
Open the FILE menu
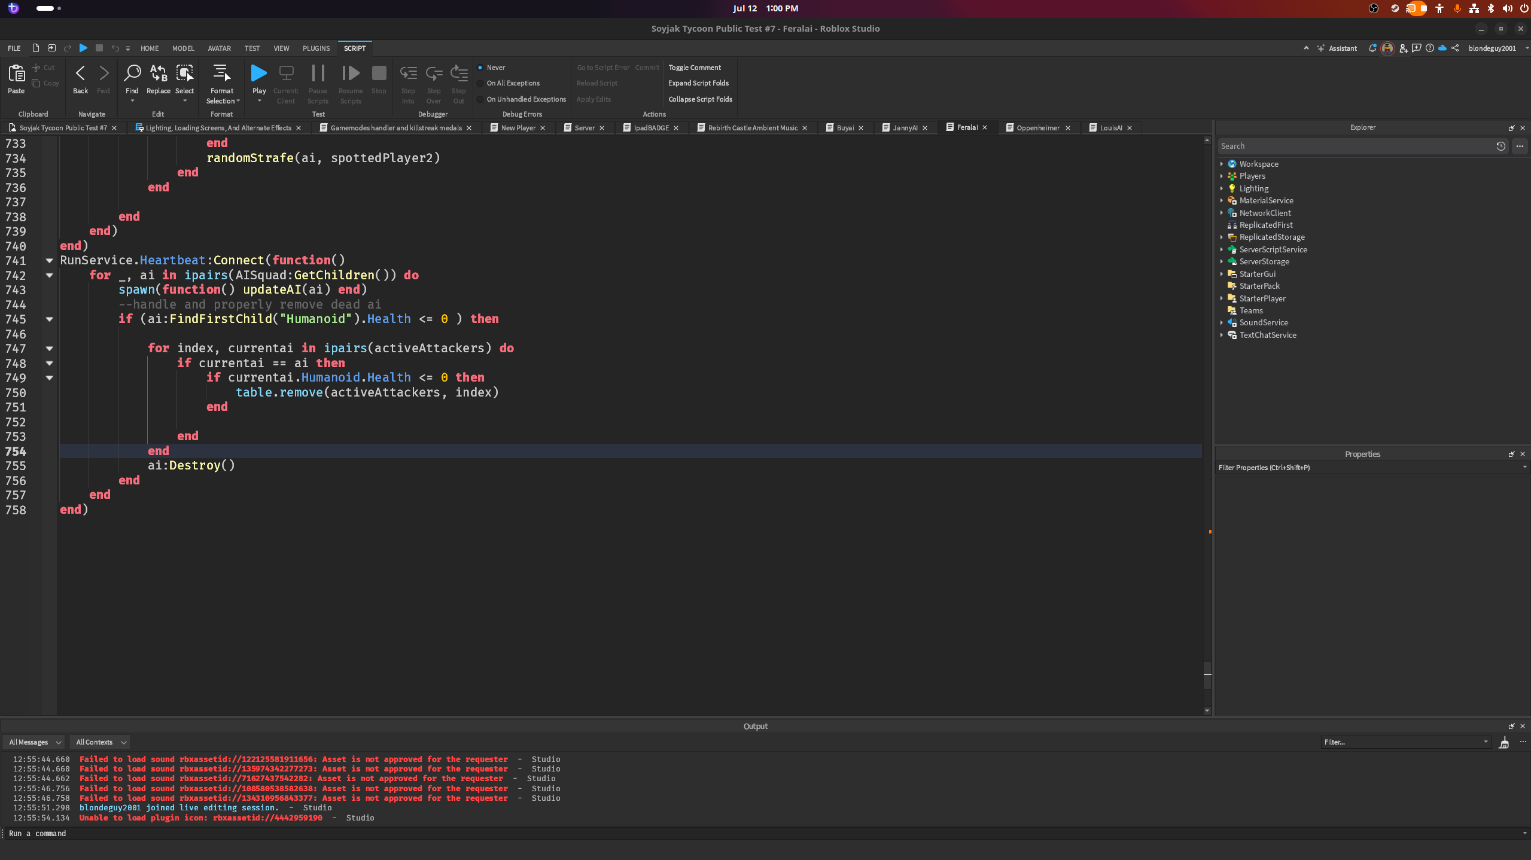click(x=14, y=48)
